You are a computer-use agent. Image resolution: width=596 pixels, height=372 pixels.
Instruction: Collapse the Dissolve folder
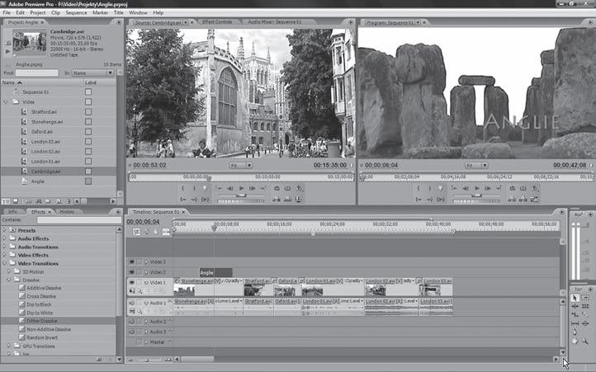point(9,280)
